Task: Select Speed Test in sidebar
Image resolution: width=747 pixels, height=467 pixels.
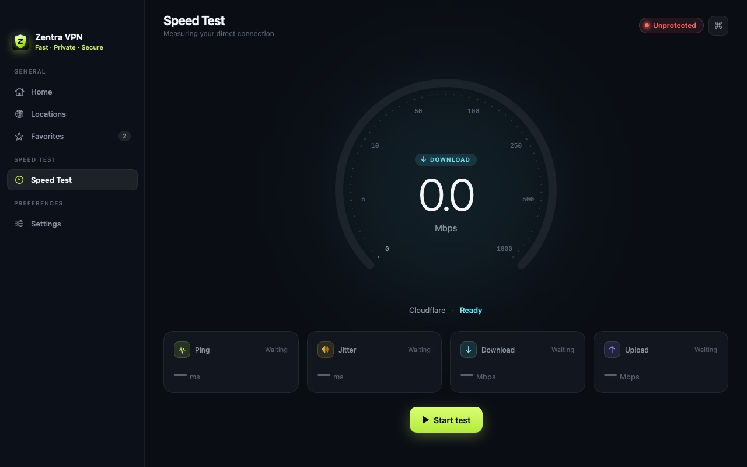Action: pyautogui.click(x=72, y=180)
